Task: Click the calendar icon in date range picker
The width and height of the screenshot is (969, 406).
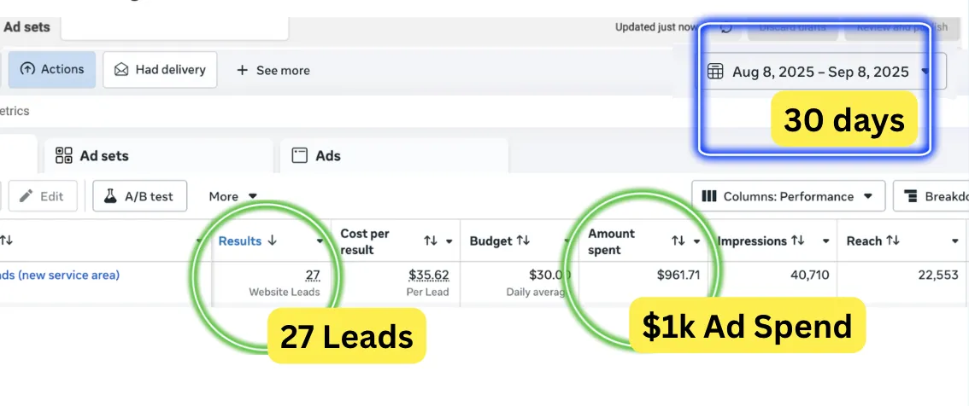Action: pyautogui.click(x=715, y=72)
